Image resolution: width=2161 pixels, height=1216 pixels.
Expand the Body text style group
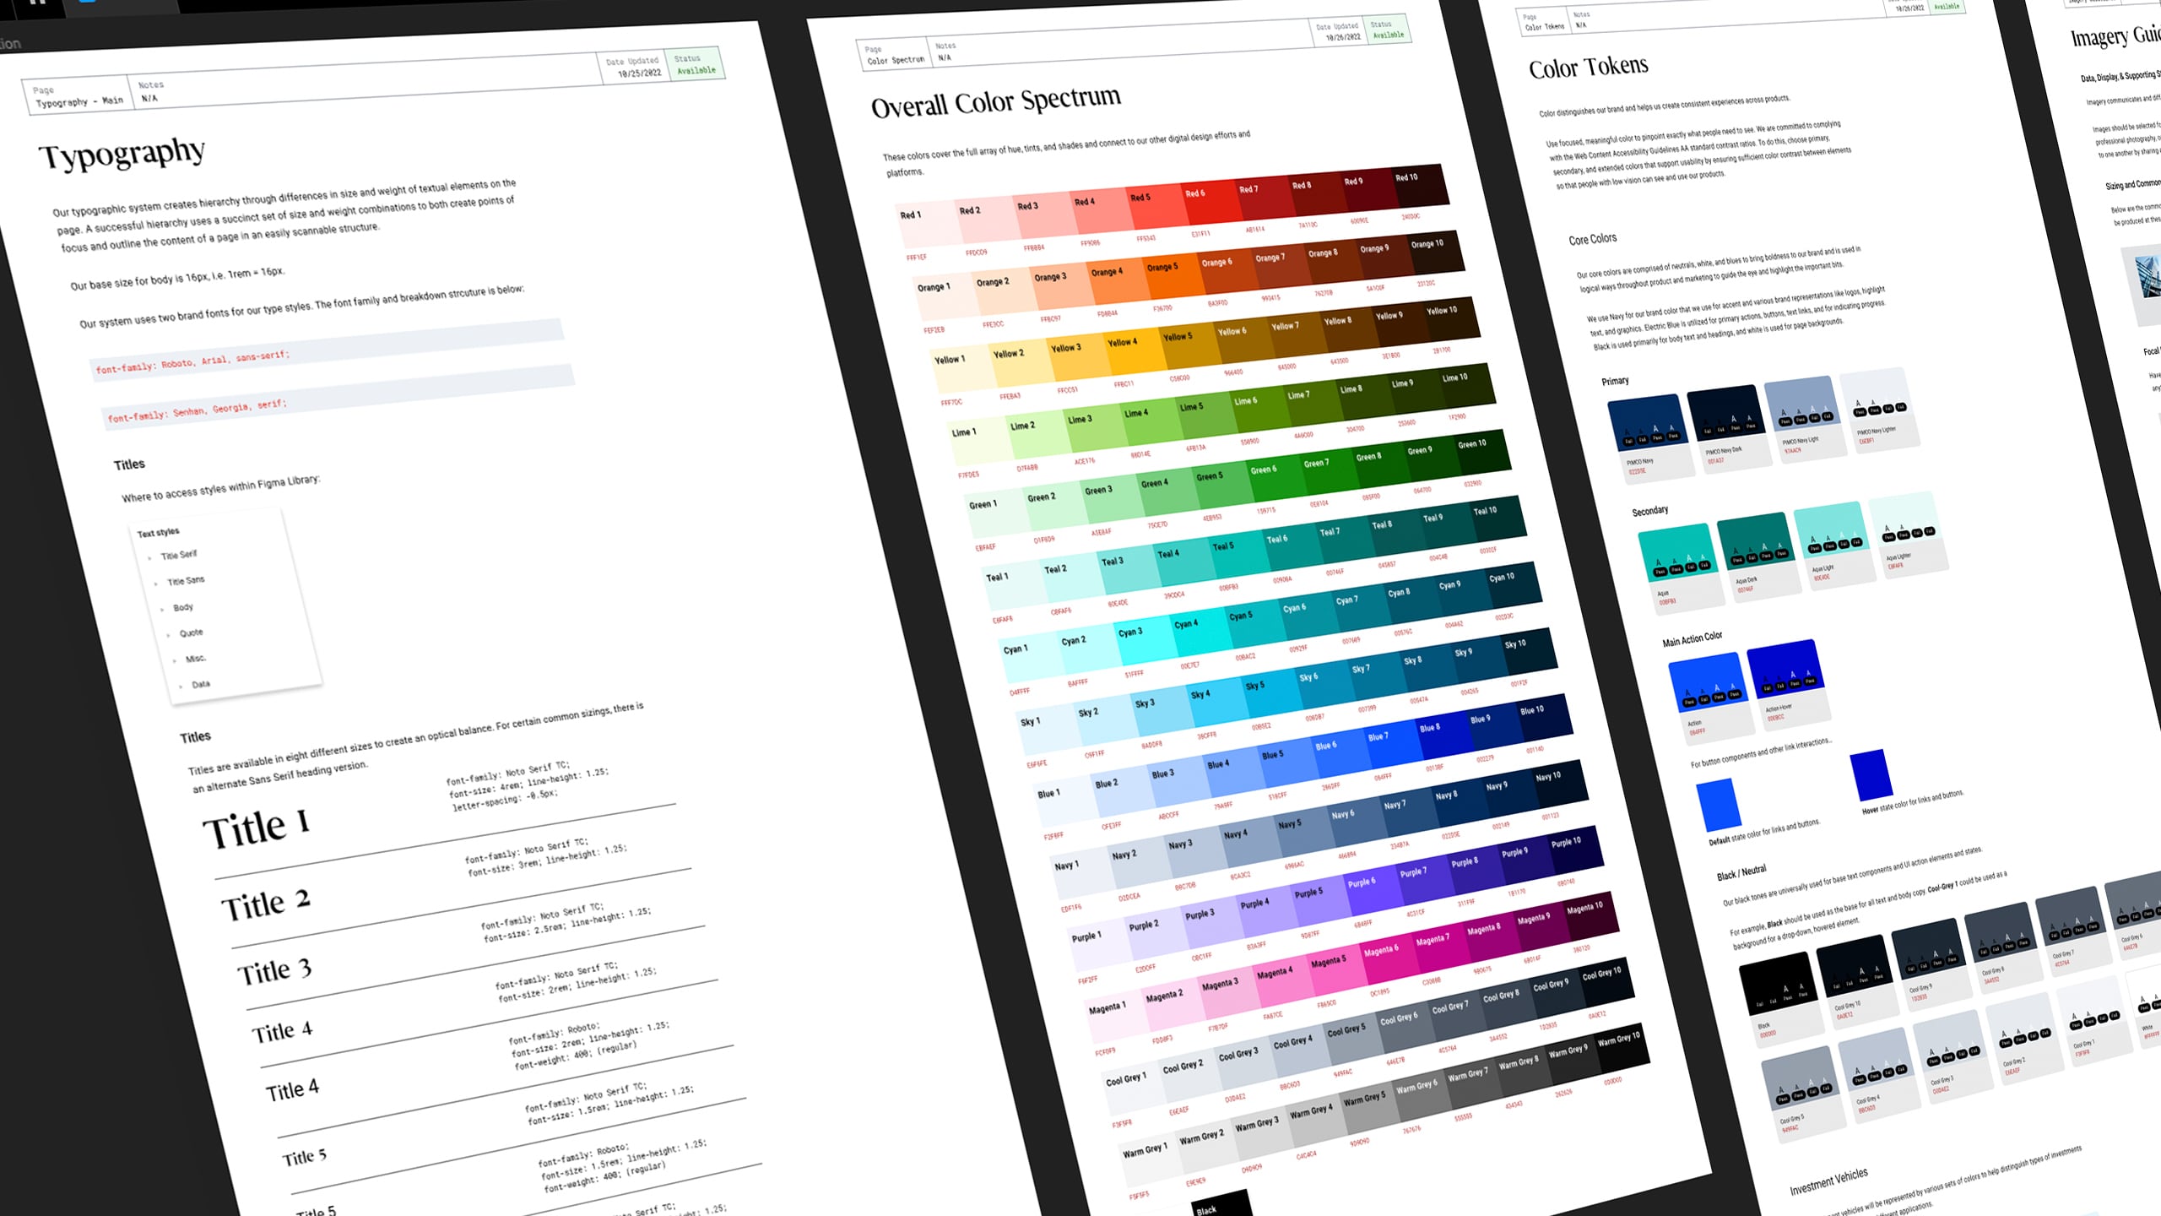point(162,610)
